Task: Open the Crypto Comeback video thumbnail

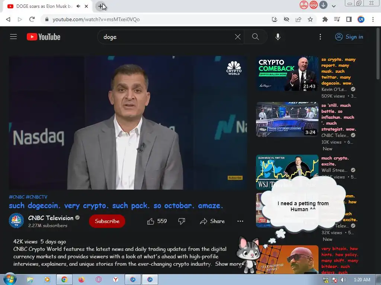Action: (287, 74)
